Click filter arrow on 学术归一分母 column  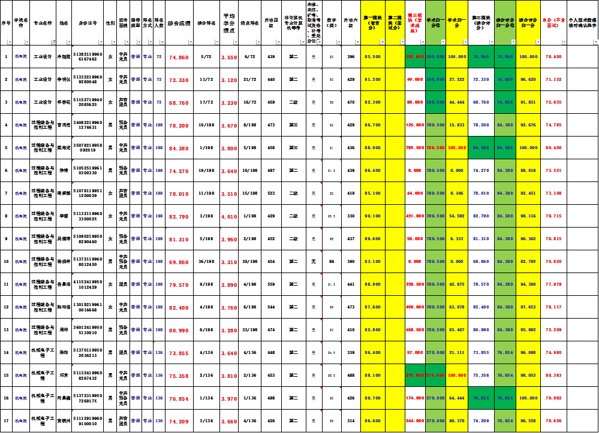[x=443, y=42]
